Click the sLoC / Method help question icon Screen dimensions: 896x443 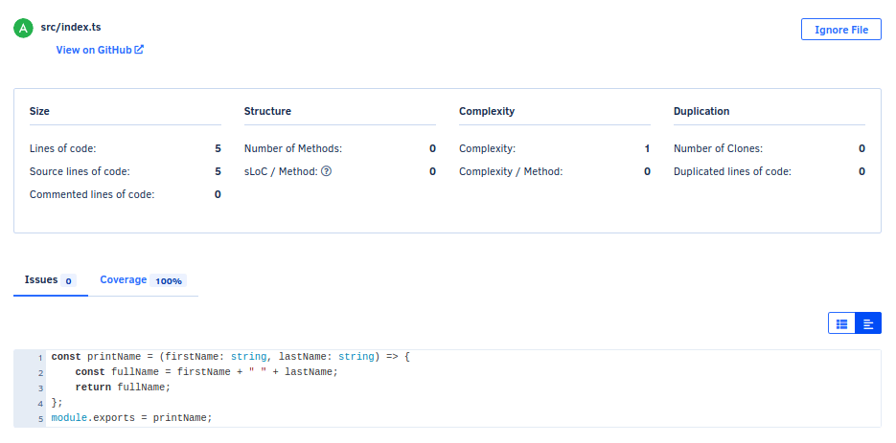(326, 171)
